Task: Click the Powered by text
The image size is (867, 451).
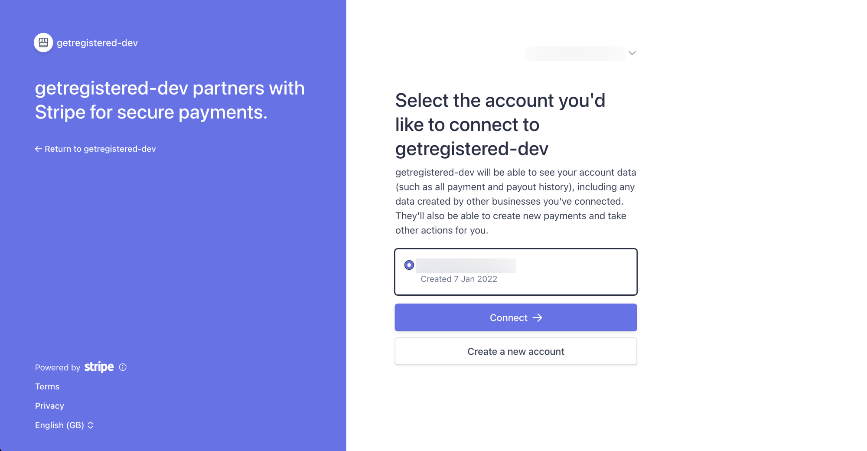Action: (x=58, y=368)
